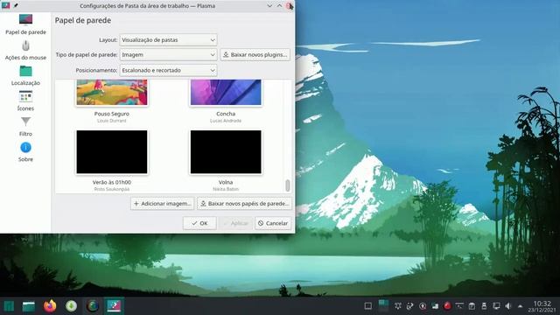Open removable devices tray icon

point(484,306)
